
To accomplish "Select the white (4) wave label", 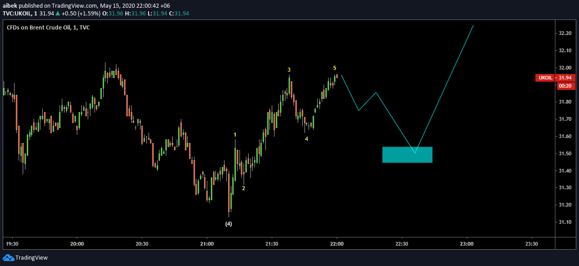I will [x=229, y=224].
